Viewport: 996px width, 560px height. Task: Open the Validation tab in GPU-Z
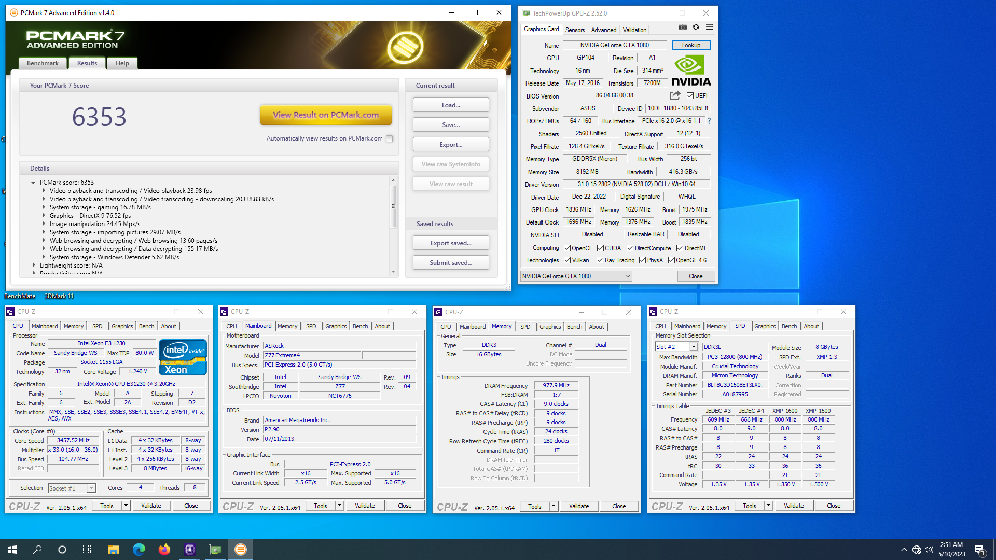click(x=634, y=30)
